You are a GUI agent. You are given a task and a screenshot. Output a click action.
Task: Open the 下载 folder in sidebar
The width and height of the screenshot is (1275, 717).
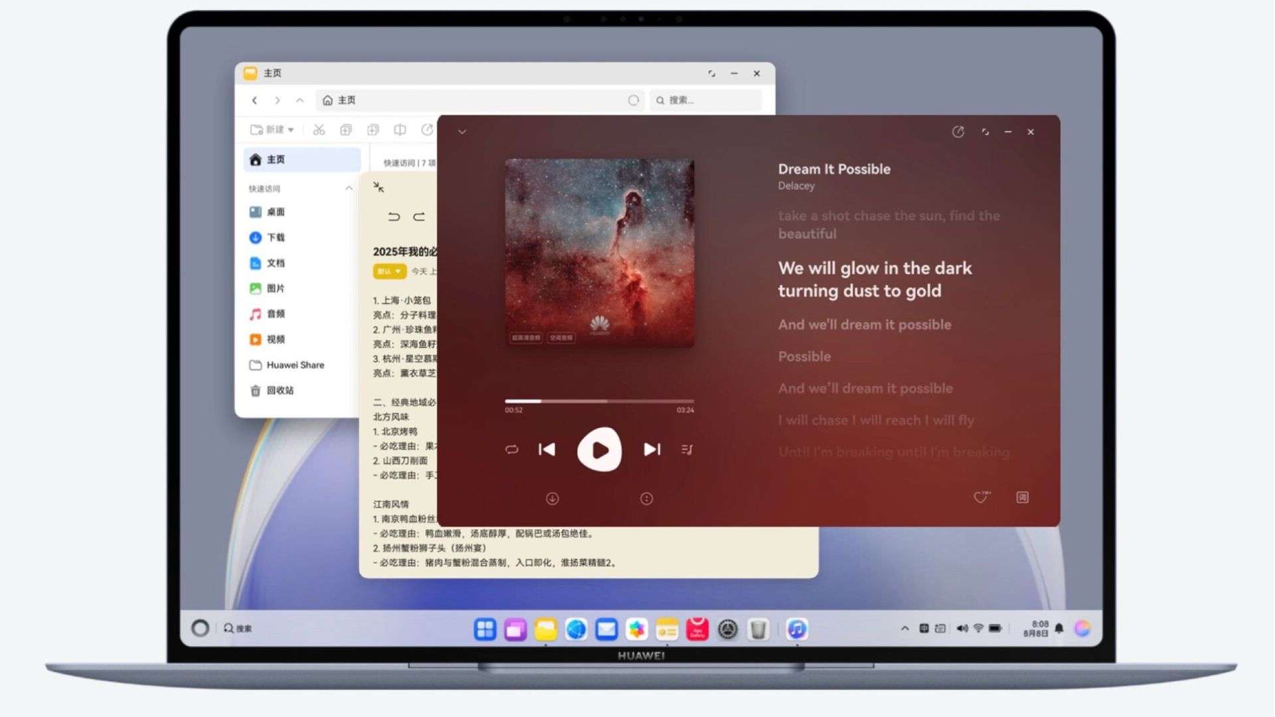click(x=275, y=238)
